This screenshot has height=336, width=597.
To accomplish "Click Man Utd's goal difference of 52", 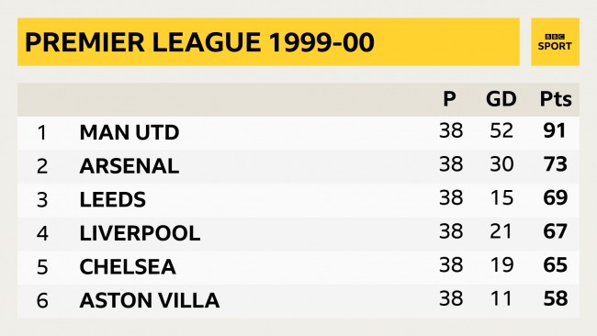I will click(501, 130).
